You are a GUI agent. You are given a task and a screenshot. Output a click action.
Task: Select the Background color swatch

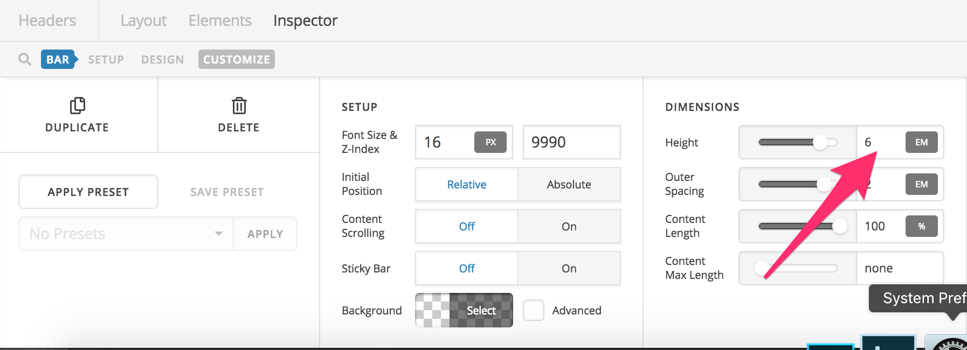(464, 310)
